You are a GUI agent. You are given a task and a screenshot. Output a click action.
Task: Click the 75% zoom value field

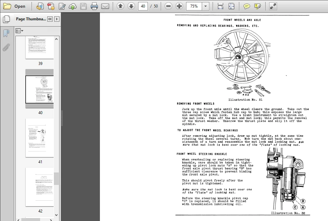tap(194, 6)
